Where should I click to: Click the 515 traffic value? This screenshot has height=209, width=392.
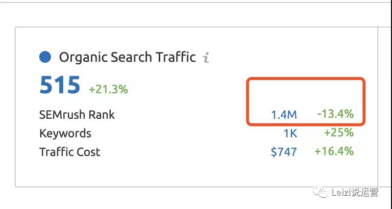(60, 85)
